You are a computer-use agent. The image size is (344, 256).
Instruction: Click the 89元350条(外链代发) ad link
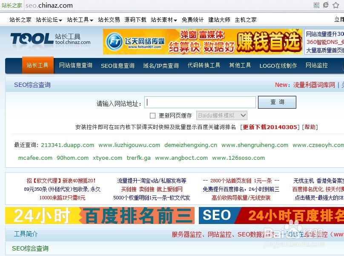pos(62,189)
